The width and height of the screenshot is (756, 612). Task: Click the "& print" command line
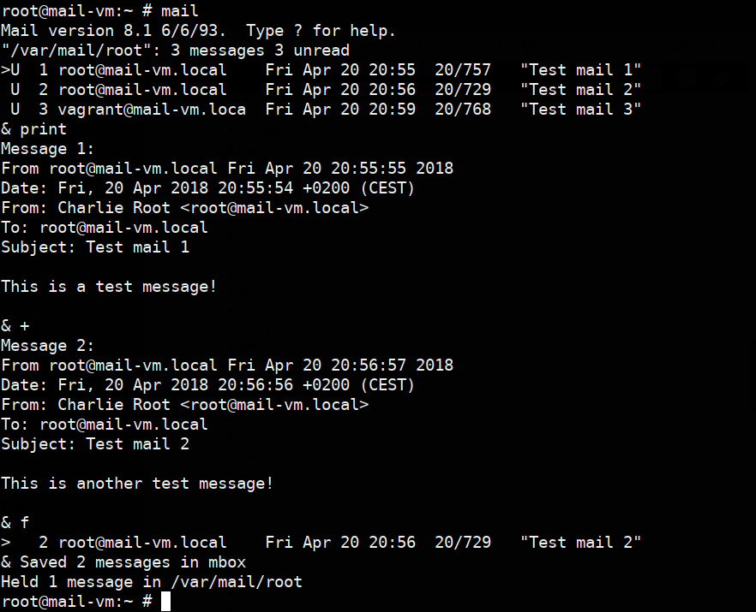pos(34,129)
